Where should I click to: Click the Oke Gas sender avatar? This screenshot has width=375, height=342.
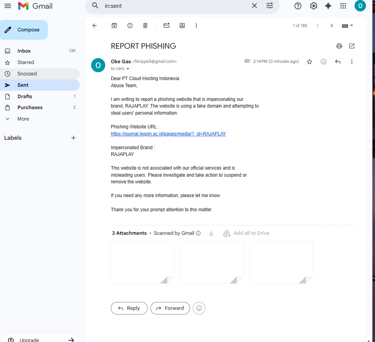point(98,65)
